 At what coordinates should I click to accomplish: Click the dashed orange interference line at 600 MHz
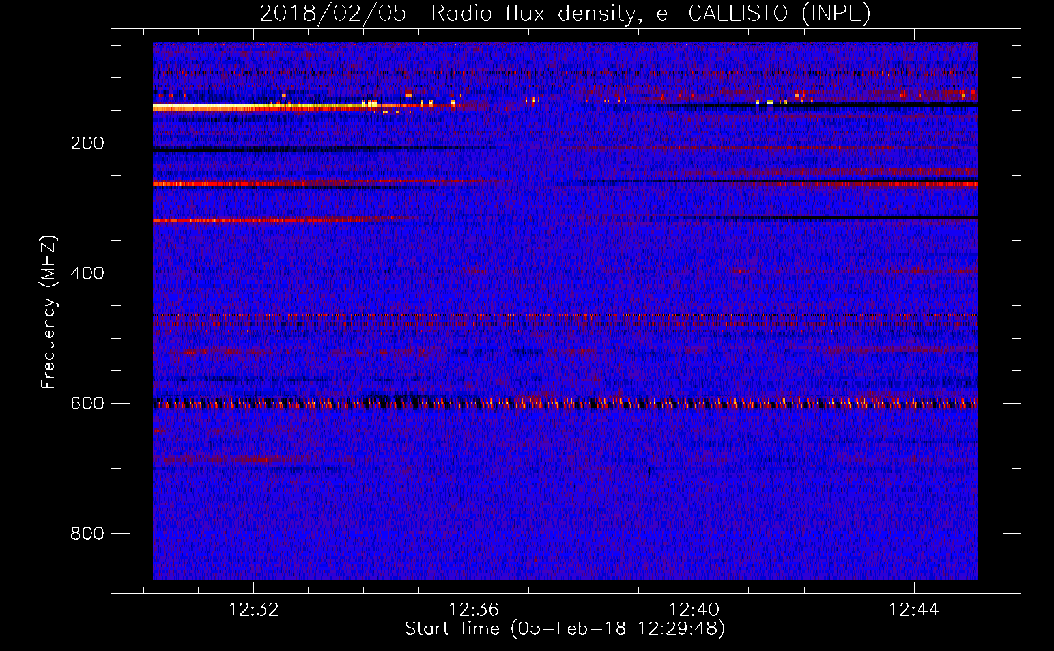565,404
